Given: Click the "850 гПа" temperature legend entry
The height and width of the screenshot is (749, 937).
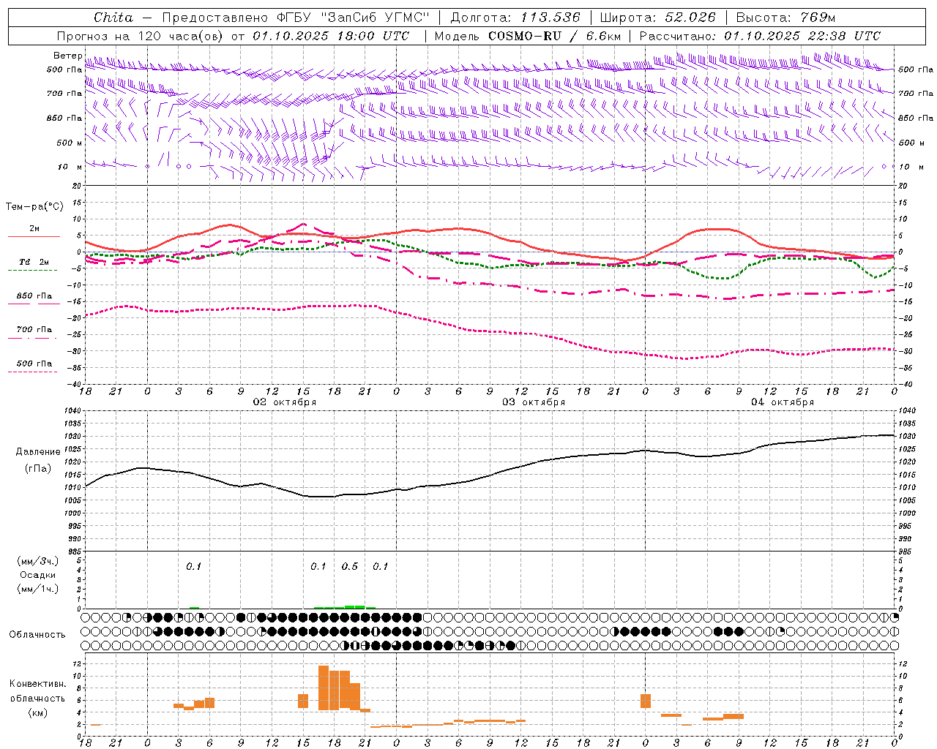Looking at the screenshot, I should pyautogui.click(x=34, y=296).
